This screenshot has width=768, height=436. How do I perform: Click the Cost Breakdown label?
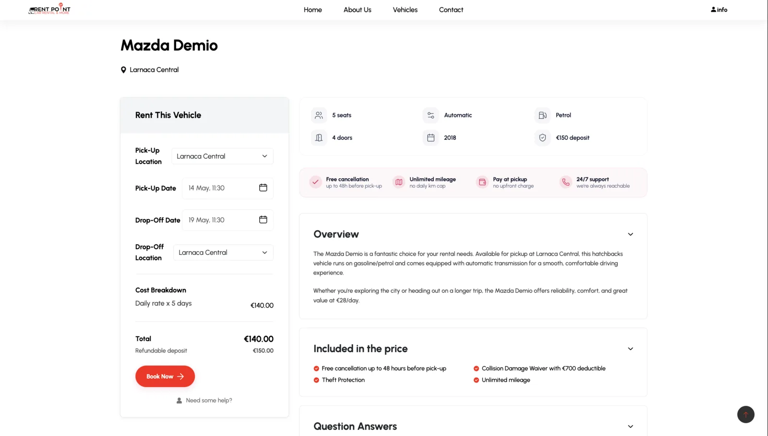point(160,290)
